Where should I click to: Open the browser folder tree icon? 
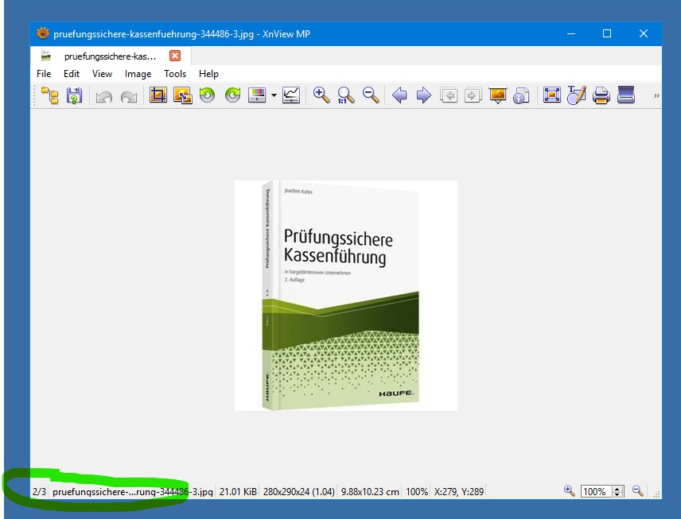tap(50, 95)
